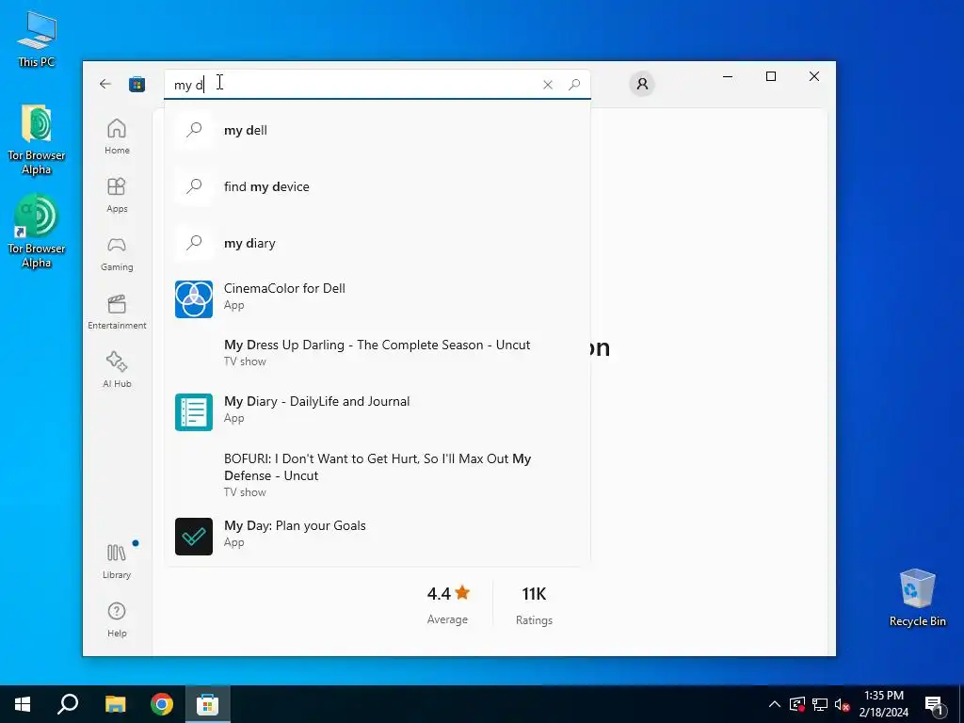Open This PC desktop icon
Screen dimensions: 964x723
pyautogui.click(x=37, y=40)
